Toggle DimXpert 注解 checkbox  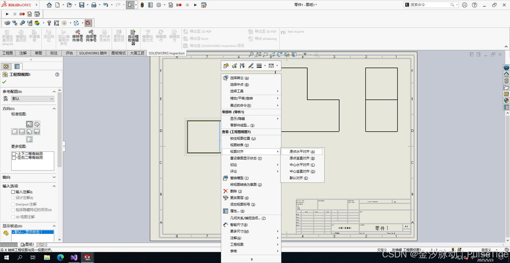13,204
